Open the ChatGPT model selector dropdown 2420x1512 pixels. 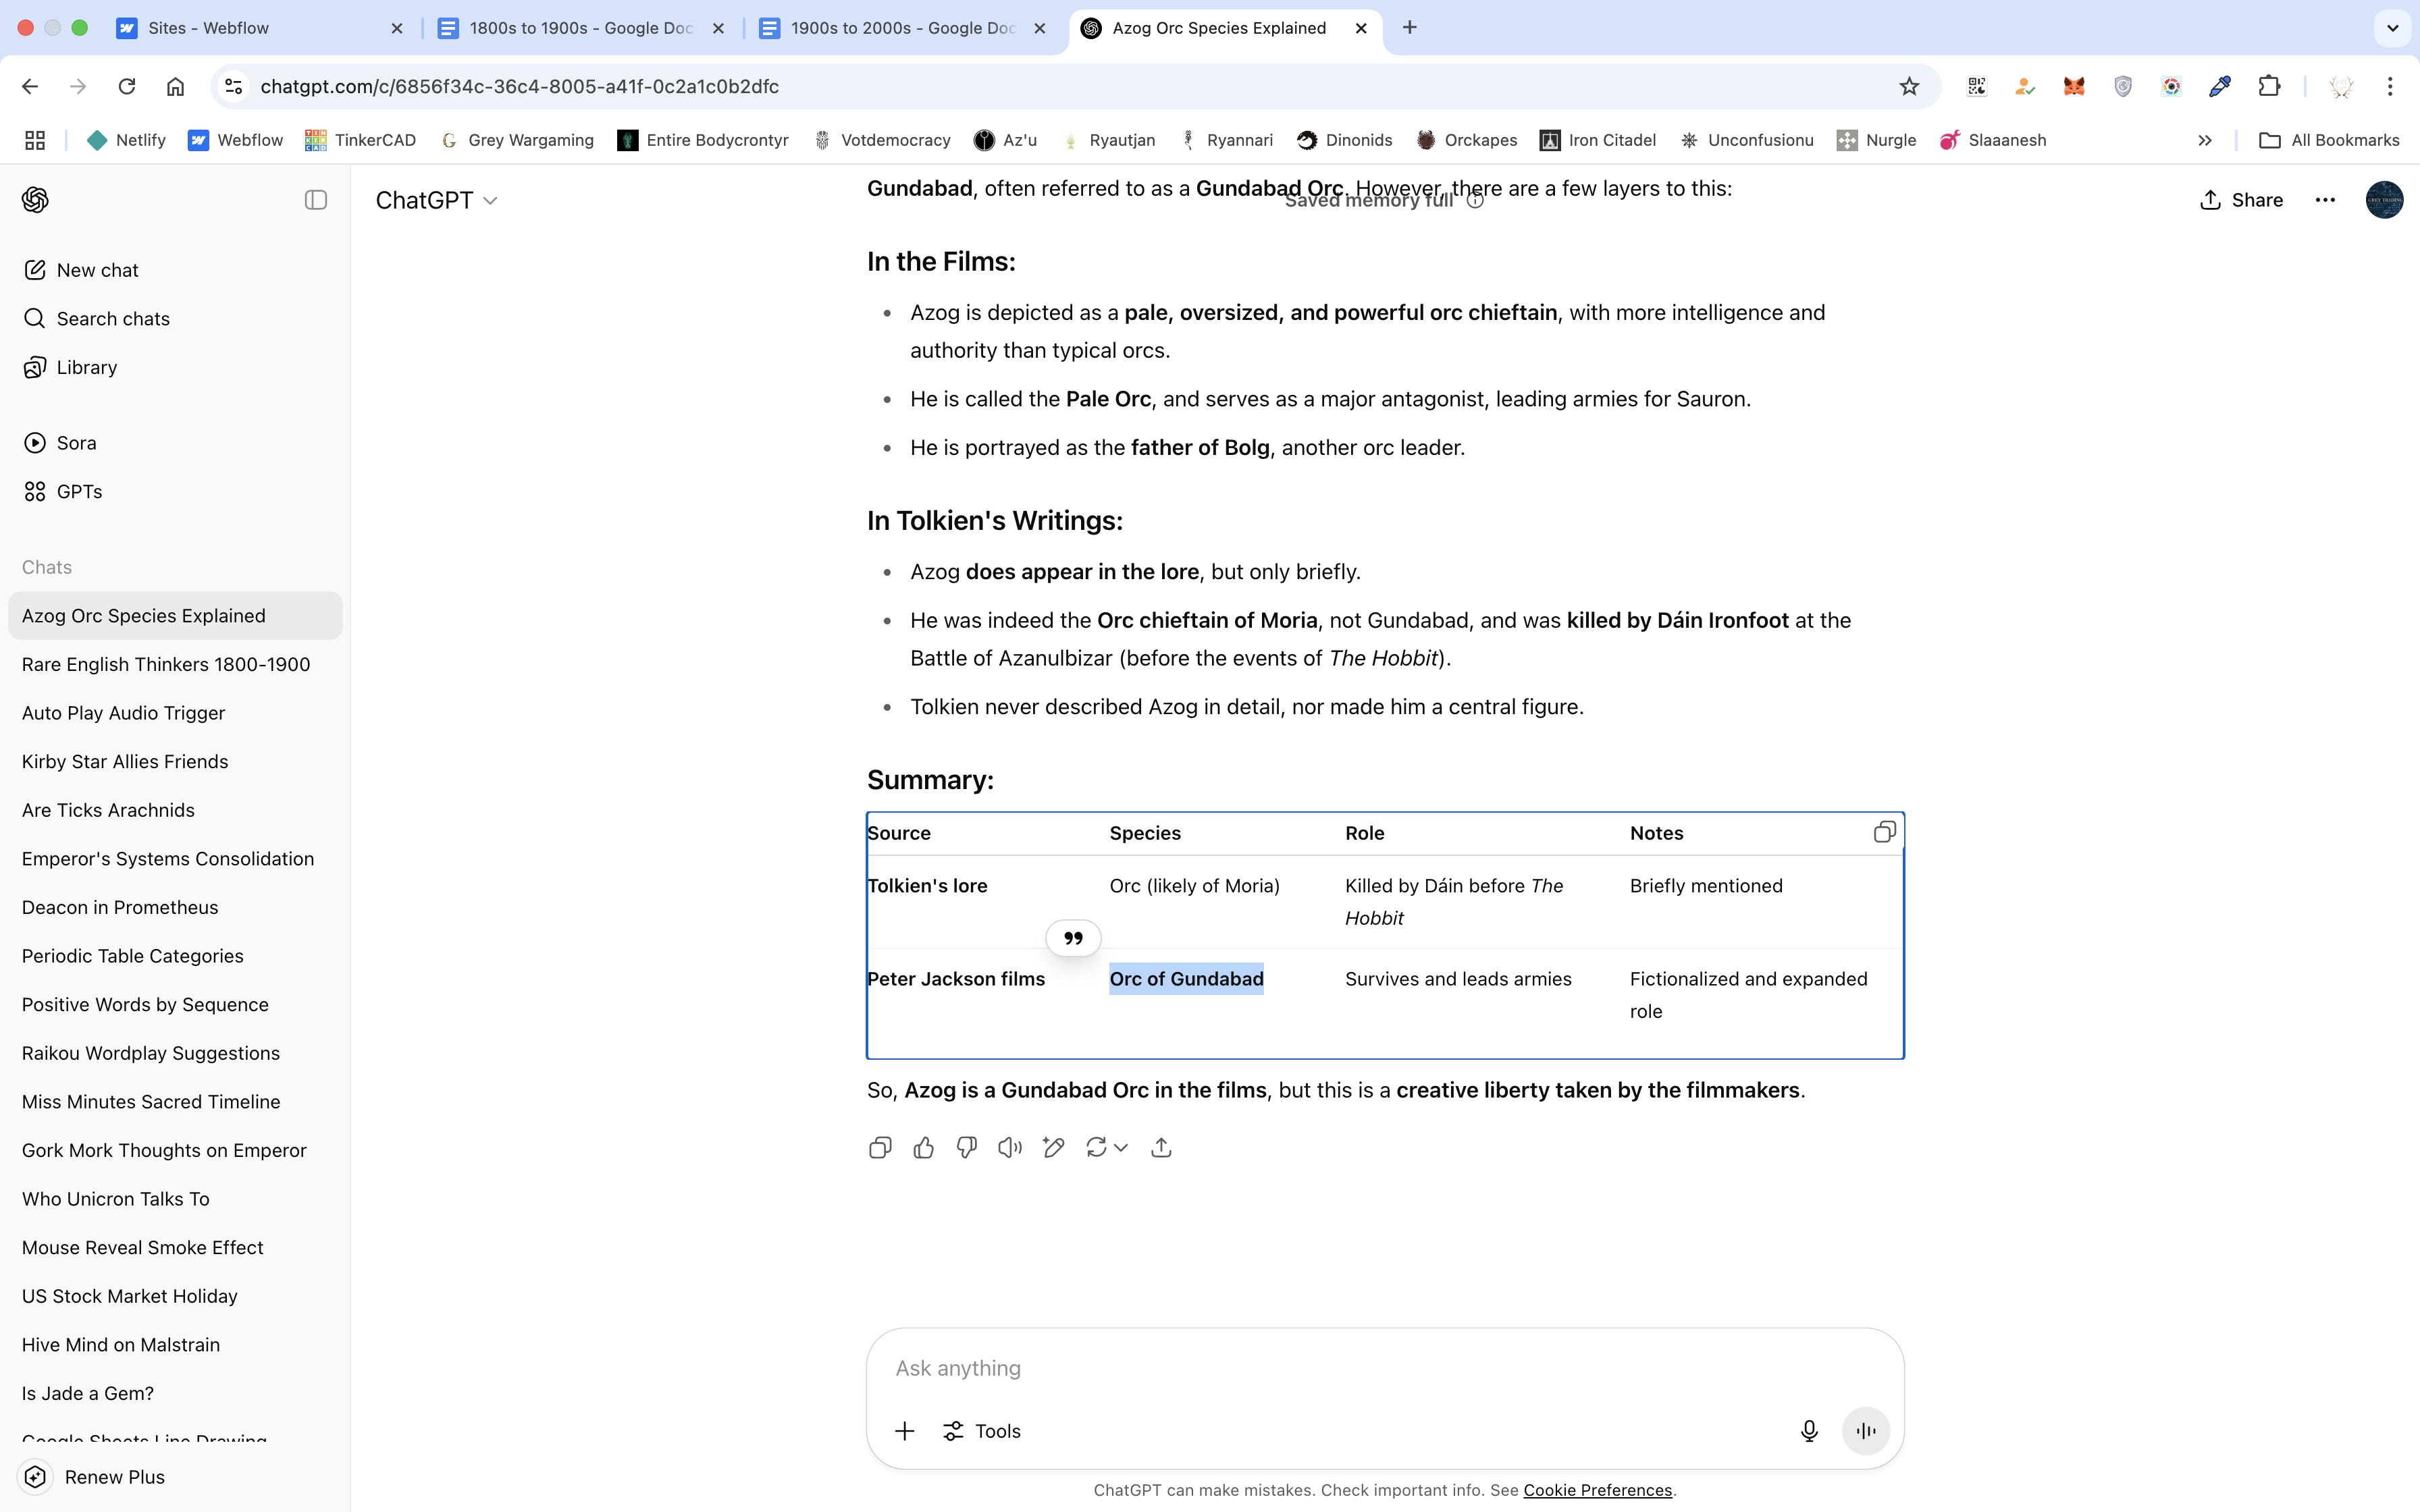436,200
